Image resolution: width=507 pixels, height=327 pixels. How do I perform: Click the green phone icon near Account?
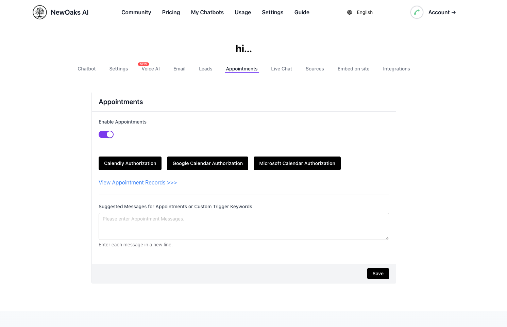point(417,12)
